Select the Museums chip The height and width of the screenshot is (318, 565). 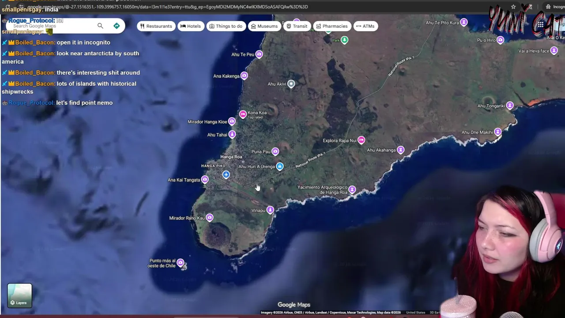(264, 26)
